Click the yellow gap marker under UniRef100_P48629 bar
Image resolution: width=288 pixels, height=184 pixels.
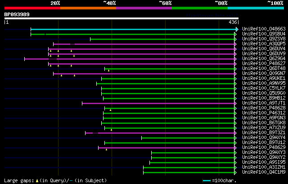(x=106, y=149)
